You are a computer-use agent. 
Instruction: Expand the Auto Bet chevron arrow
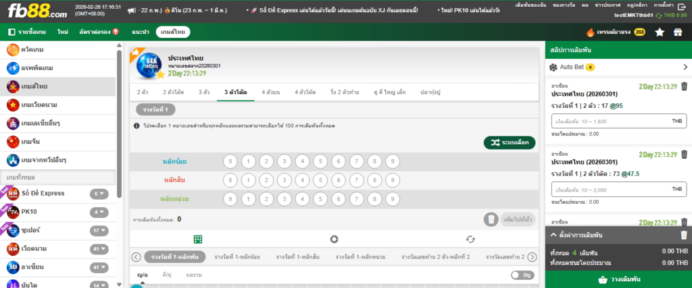coord(685,67)
